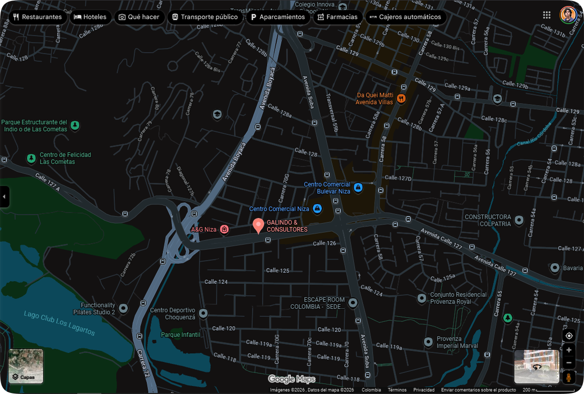Screen dimensions: 584x394
Task: Click the Colegio Innova school marker icon
Action: (x=342, y=7)
